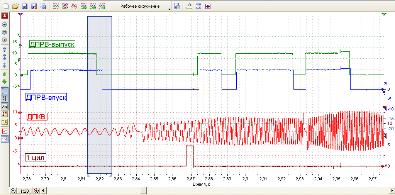Click the blue-red sine wave overlay icon
This screenshot has height=195, width=395.
(x=74, y=6)
